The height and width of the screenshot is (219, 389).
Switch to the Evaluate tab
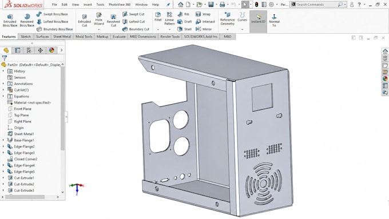119,37
